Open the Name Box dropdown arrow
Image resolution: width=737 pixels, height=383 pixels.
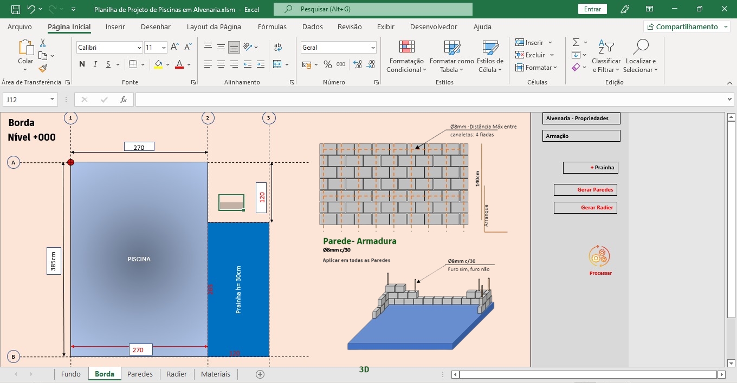click(x=53, y=100)
